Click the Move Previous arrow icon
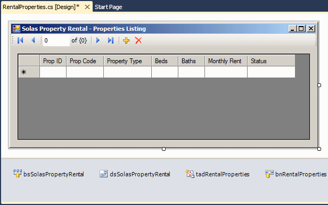Screen dimensions: 328x205 [x=33, y=40]
